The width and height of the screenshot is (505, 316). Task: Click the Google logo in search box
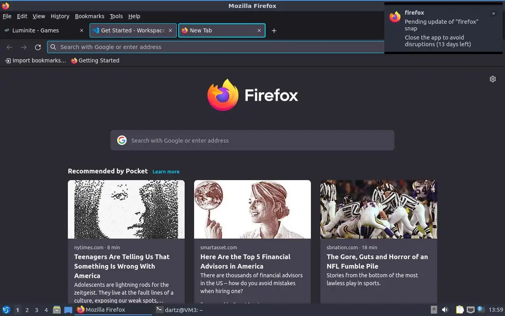point(122,140)
